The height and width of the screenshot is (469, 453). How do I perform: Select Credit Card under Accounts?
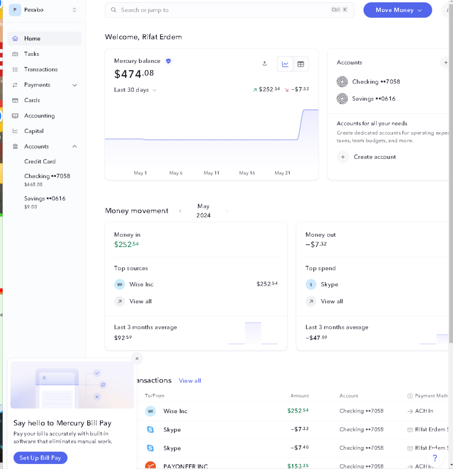coord(40,162)
